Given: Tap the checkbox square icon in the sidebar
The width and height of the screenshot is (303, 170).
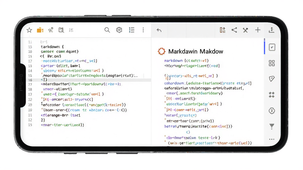Looking at the screenshot, I should [x=272, y=47].
